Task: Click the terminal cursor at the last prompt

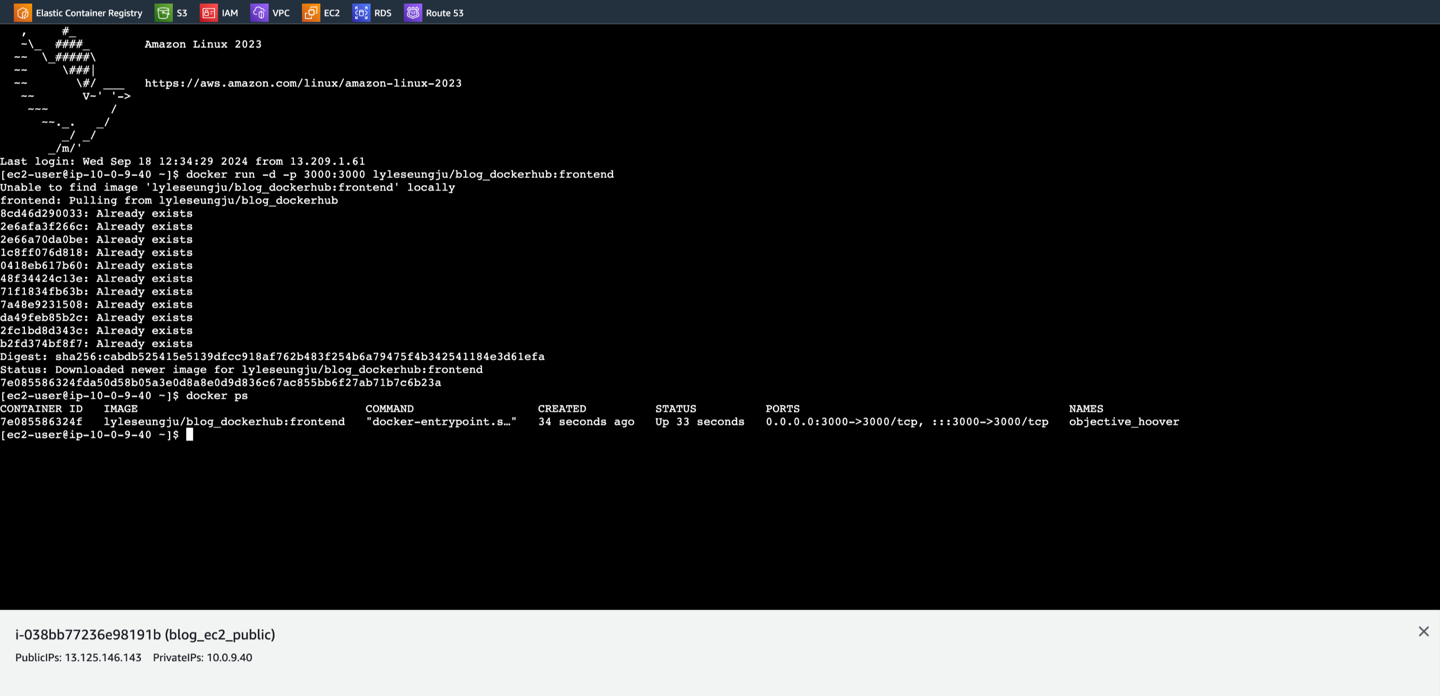Action: 190,435
